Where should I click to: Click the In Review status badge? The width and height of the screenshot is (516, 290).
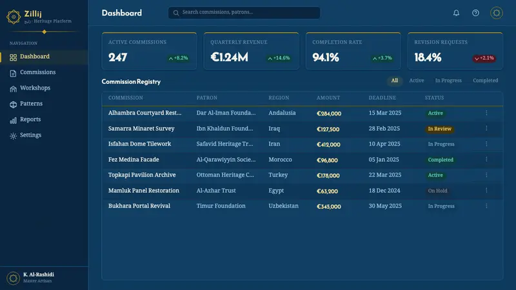pos(439,129)
